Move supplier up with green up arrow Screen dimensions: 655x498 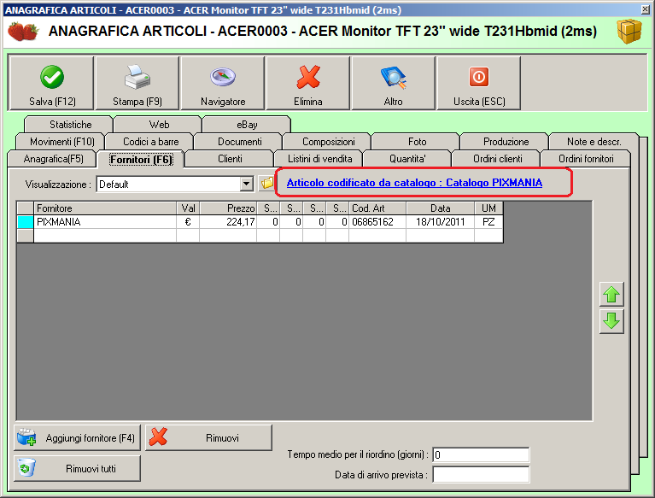click(611, 295)
